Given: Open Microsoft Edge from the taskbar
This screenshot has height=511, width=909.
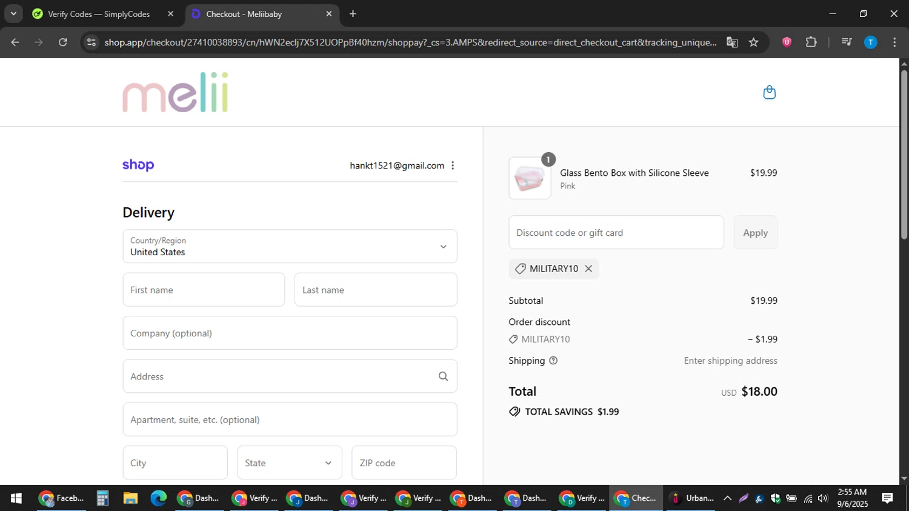Looking at the screenshot, I should 158,498.
